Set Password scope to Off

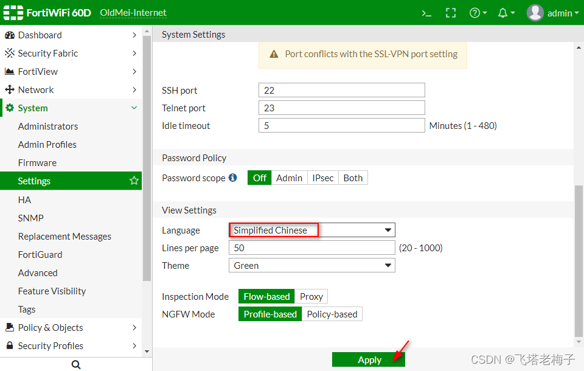point(260,178)
